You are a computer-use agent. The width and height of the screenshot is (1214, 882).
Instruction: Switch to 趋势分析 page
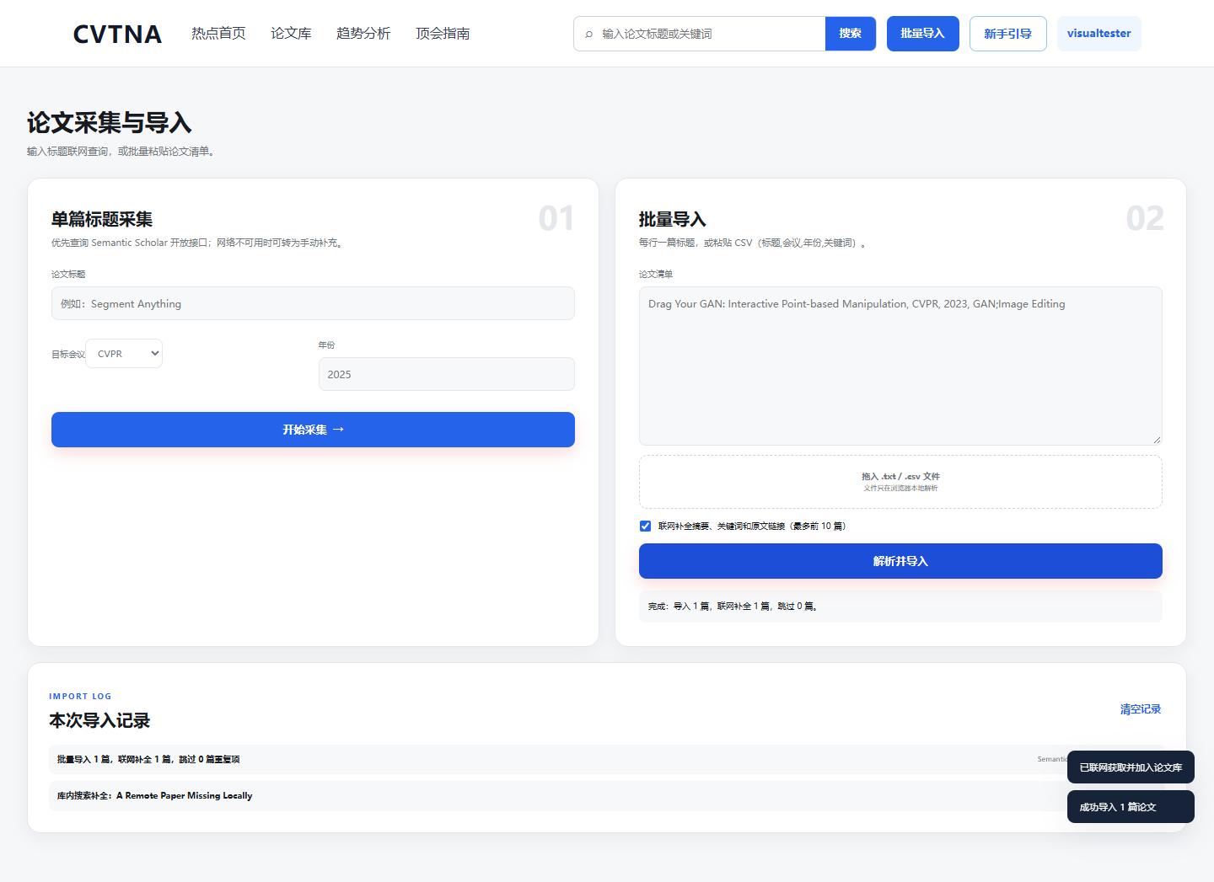[363, 34]
